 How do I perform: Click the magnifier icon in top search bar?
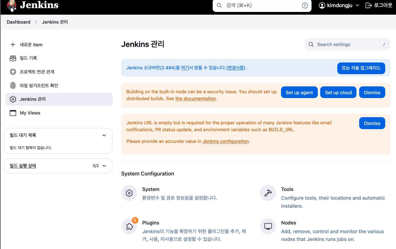pos(219,5)
